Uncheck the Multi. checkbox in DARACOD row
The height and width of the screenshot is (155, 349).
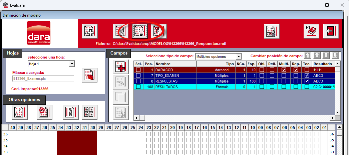[284, 70]
